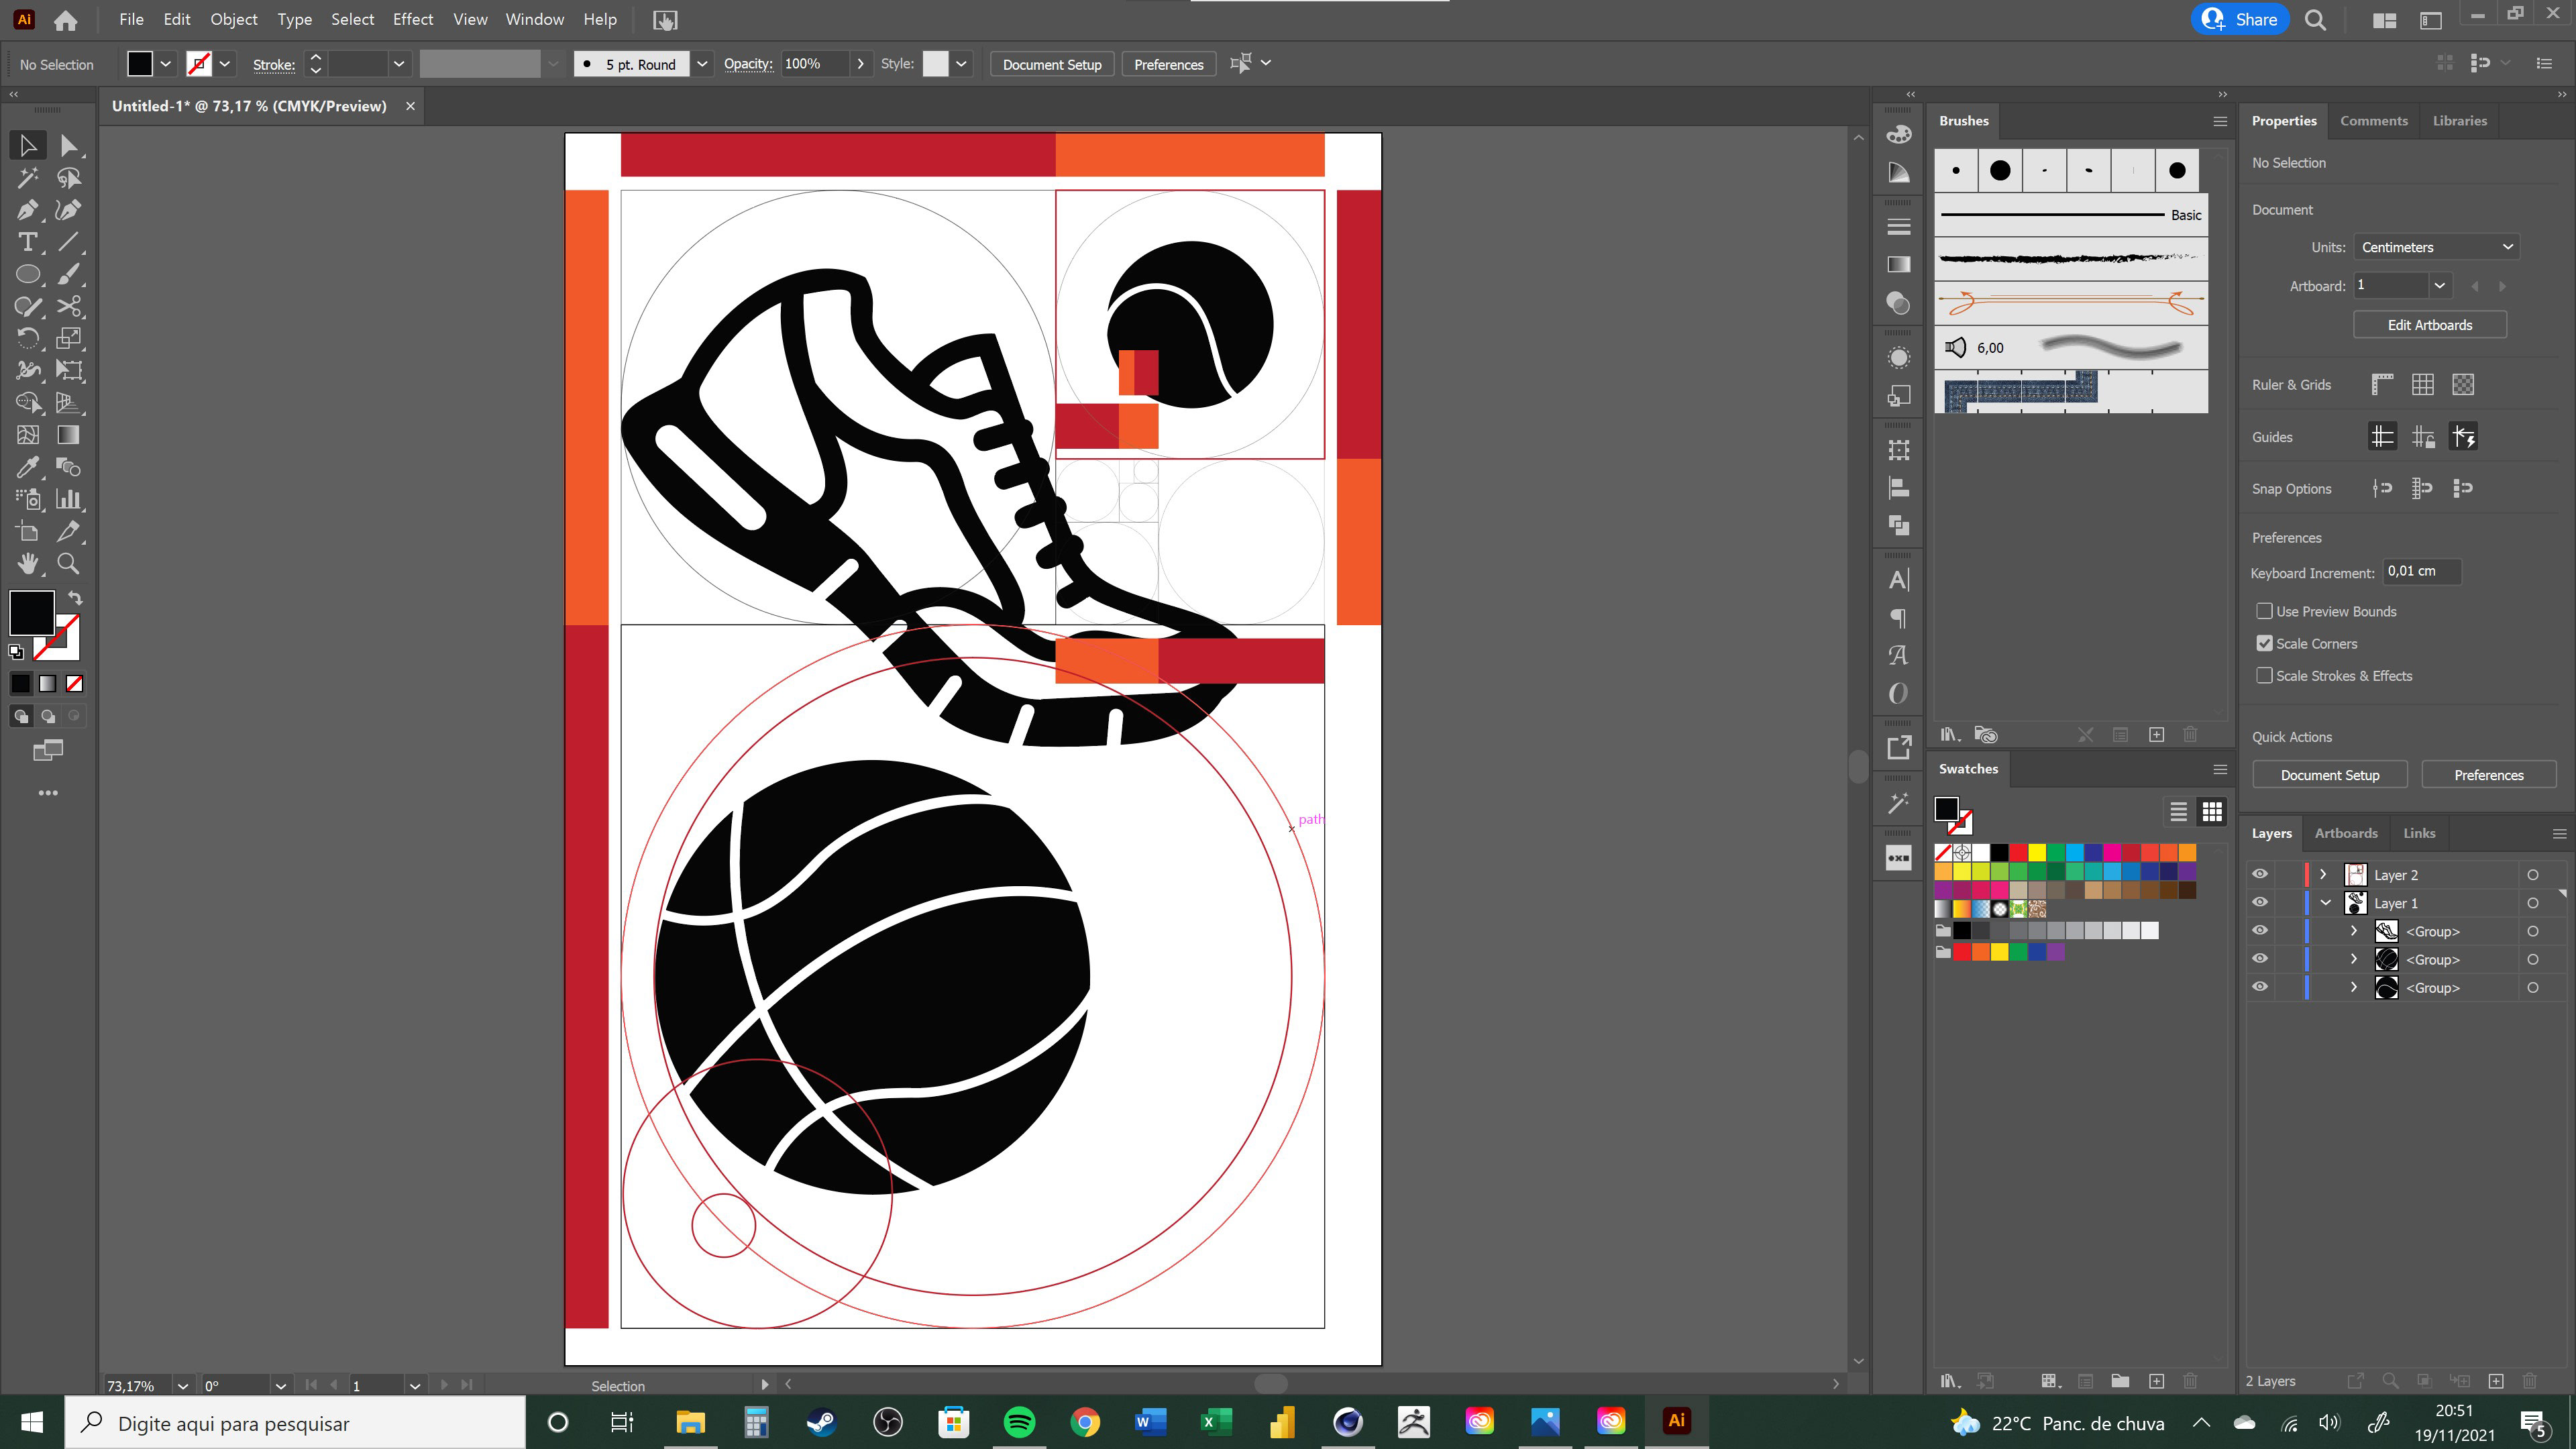The width and height of the screenshot is (2576, 1449).
Task: Open Spotify from the taskbar
Action: tap(1019, 1421)
